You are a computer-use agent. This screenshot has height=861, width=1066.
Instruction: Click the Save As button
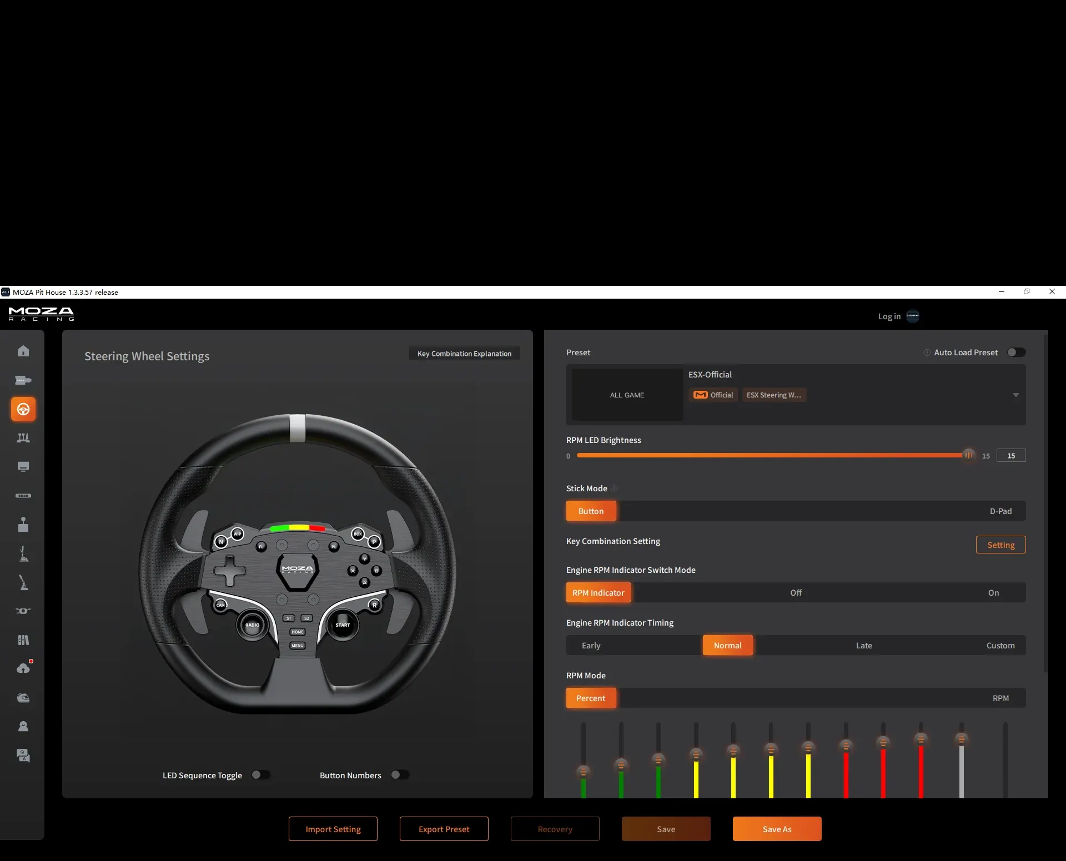point(777,829)
